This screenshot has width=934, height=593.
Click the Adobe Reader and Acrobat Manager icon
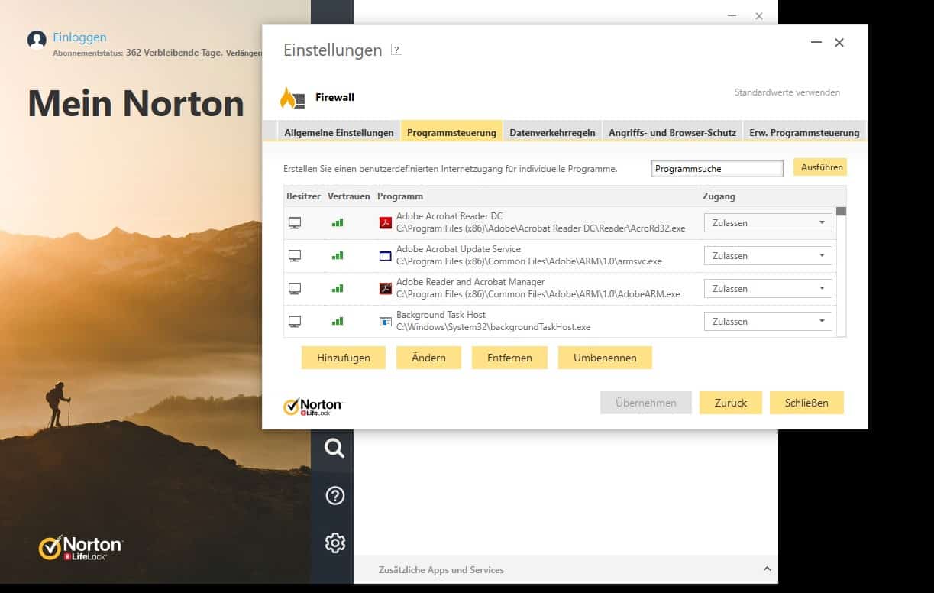tap(386, 289)
